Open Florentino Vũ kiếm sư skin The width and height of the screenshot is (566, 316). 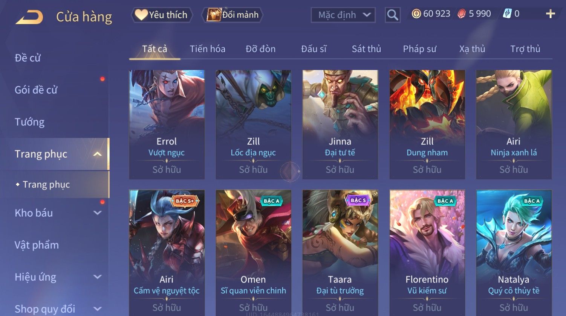(x=427, y=253)
